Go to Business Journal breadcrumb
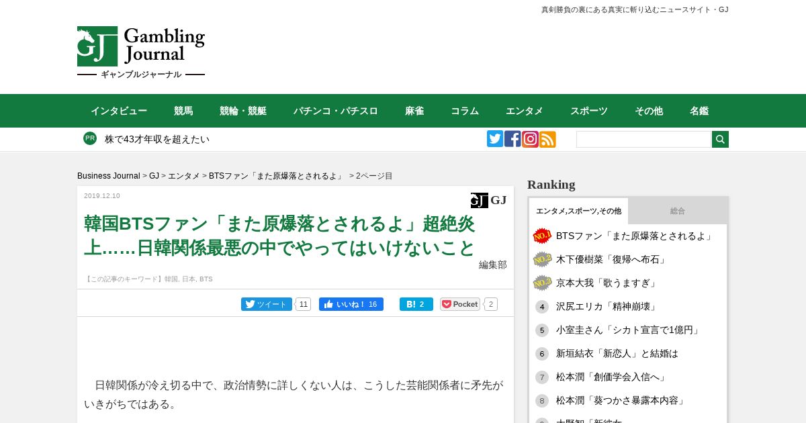 tap(109, 176)
